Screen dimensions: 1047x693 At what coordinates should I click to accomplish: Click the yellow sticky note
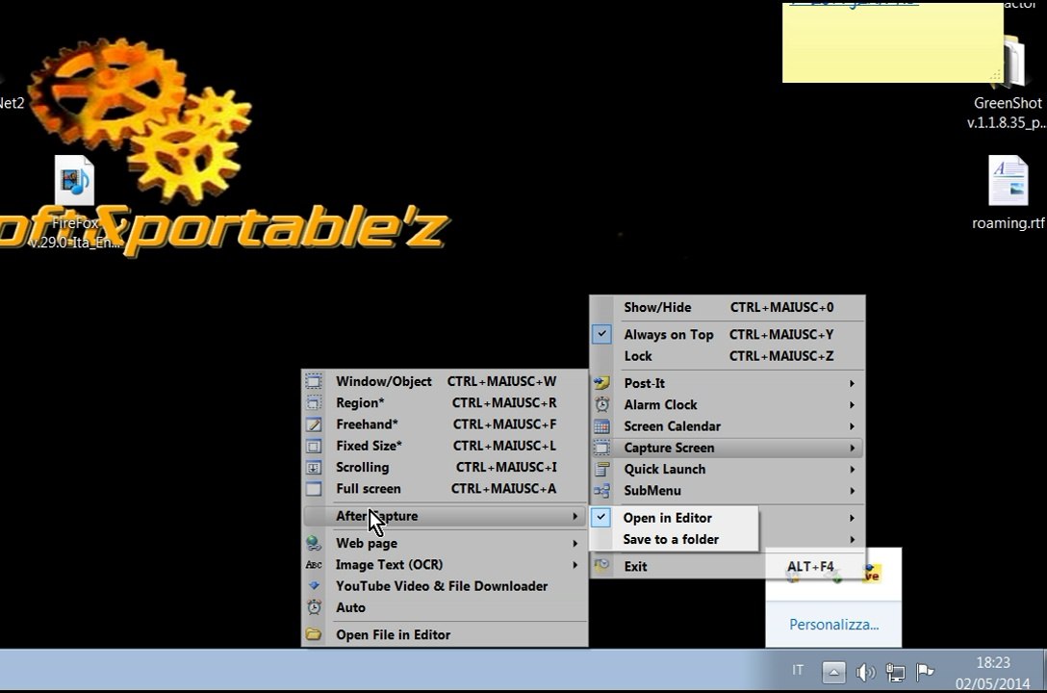(892, 42)
